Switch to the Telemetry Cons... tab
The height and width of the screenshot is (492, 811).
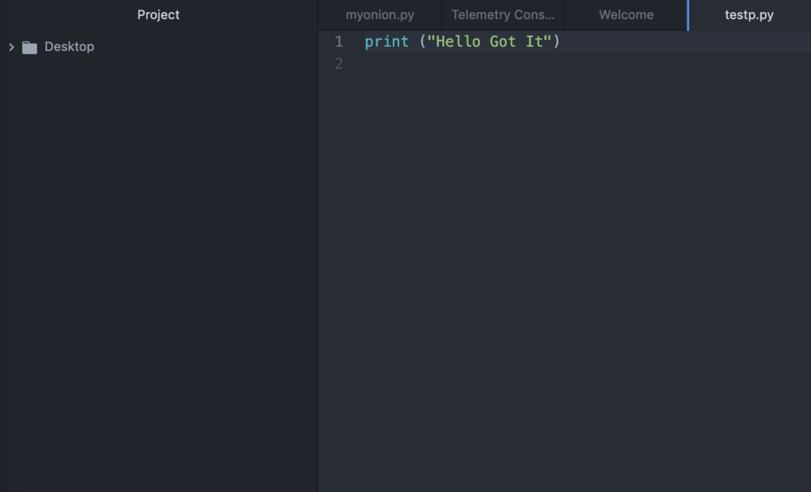click(x=503, y=14)
